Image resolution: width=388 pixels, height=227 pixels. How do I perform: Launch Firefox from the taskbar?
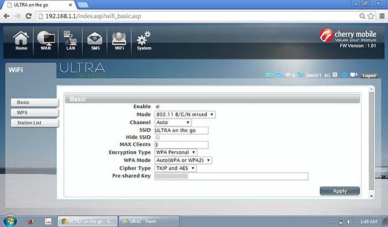30,221
